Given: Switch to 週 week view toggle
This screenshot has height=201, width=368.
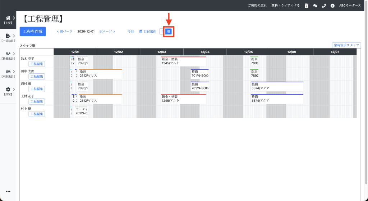Looking at the screenshot, I should 169,32.
